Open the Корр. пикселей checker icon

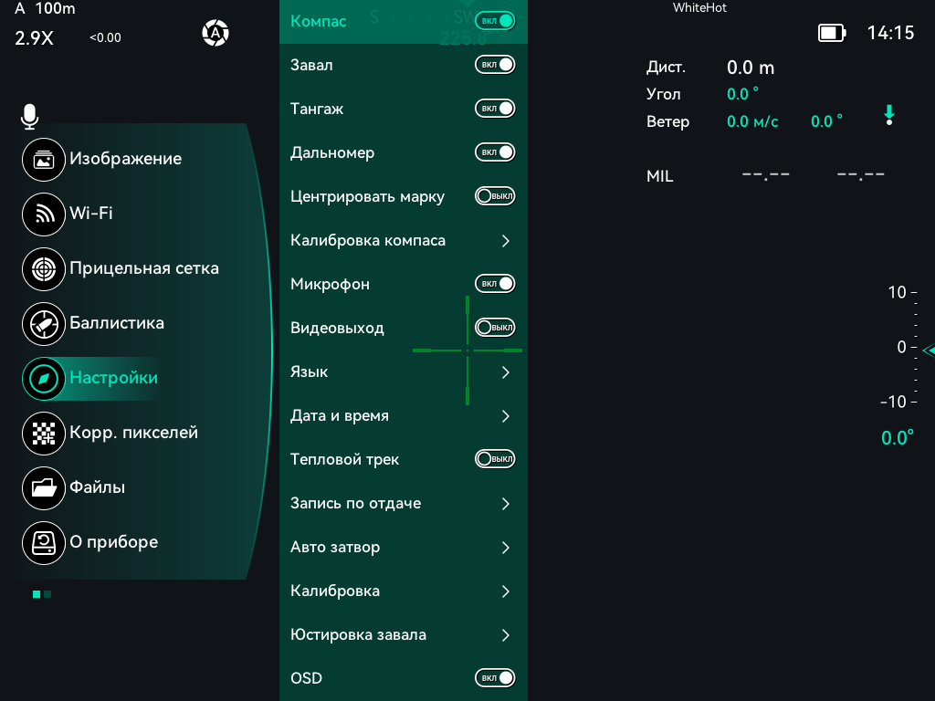(44, 434)
